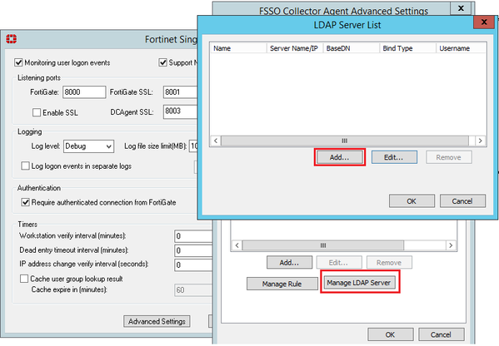Sort by Server Name/IP column header
499x346 pixels.
[295, 48]
